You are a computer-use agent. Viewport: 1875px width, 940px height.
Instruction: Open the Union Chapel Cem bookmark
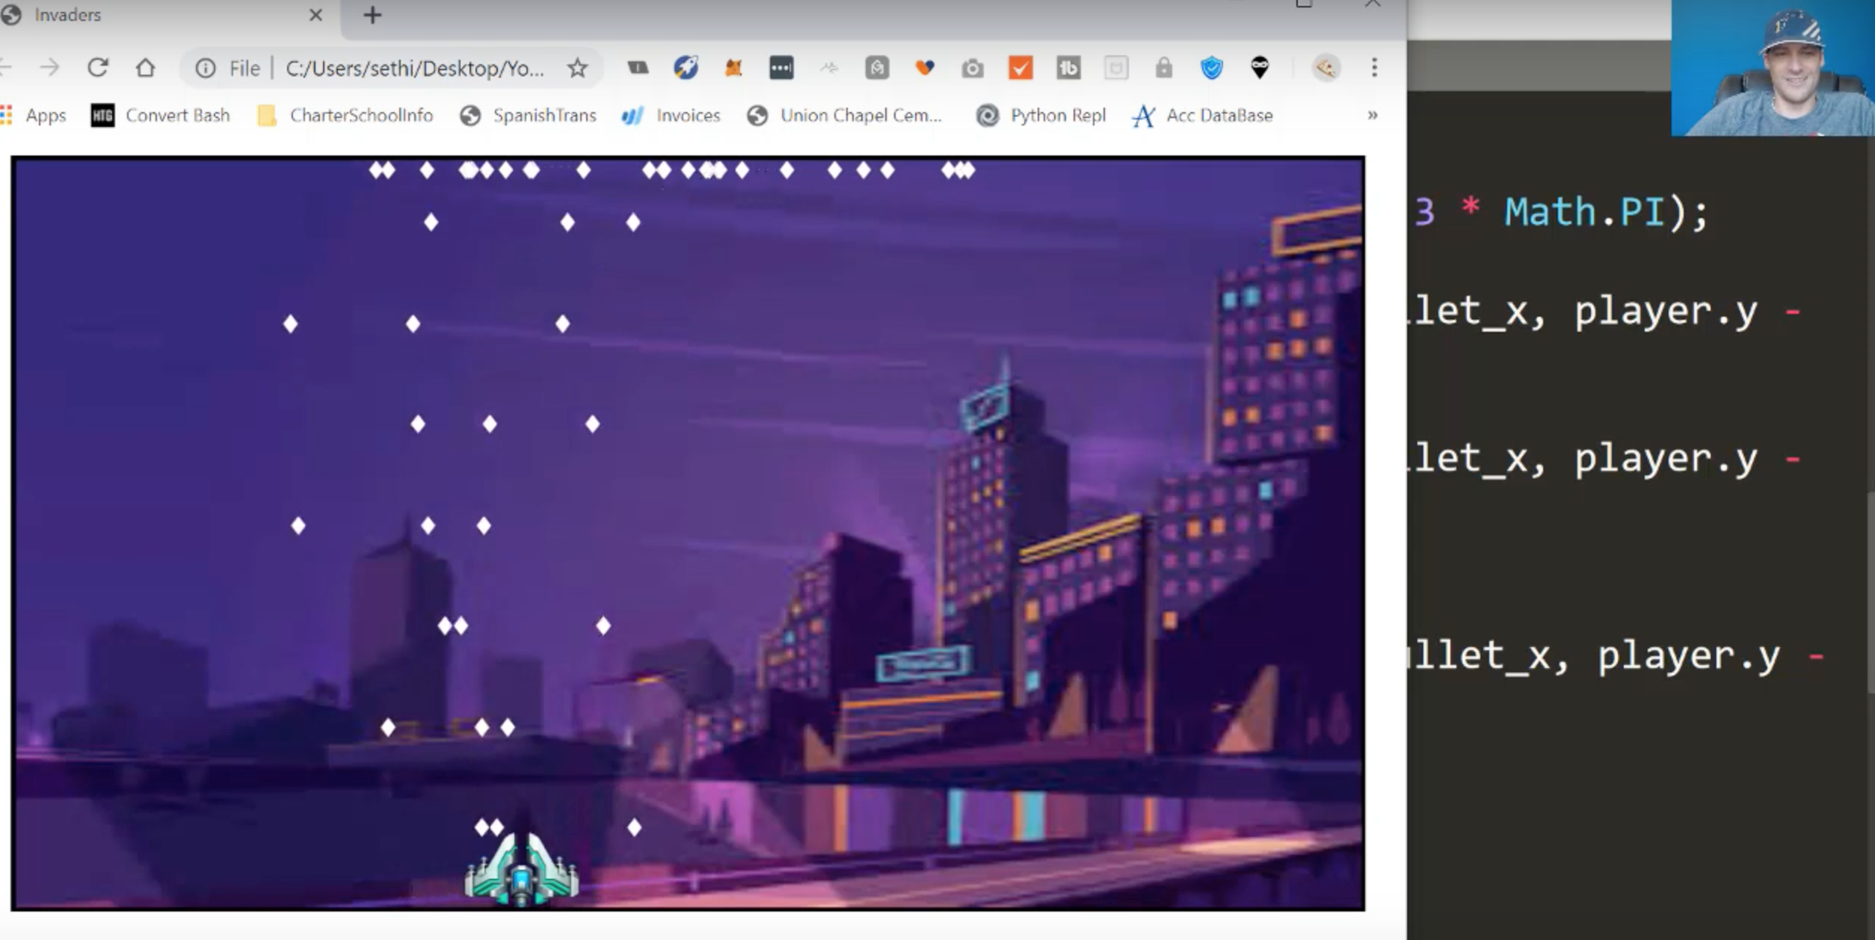845,115
